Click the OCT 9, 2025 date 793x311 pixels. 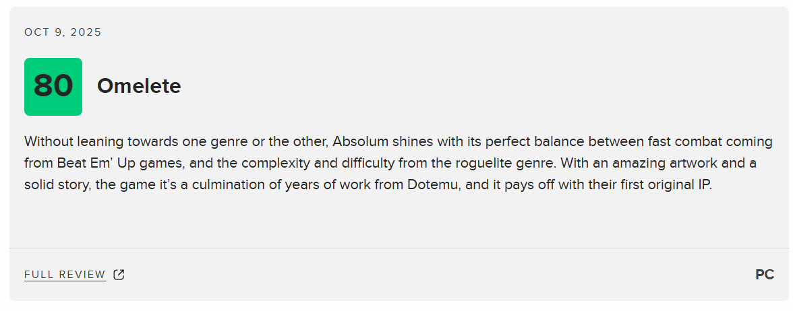point(63,32)
